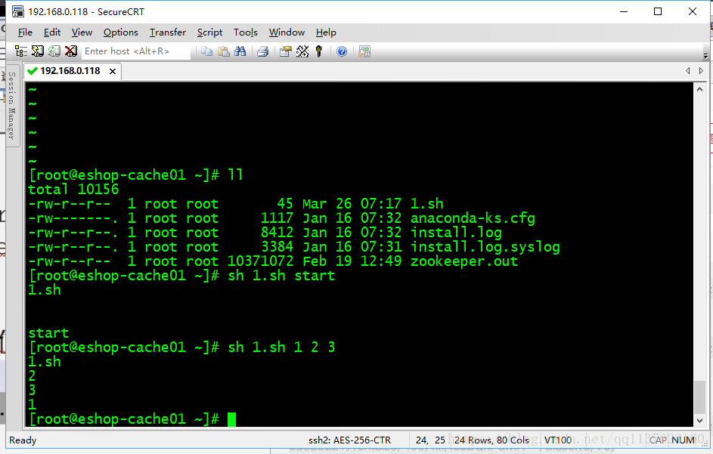Viewport: 713px width, 454px height.
Task: Click the blue Help question icon
Action: (342, 51)
